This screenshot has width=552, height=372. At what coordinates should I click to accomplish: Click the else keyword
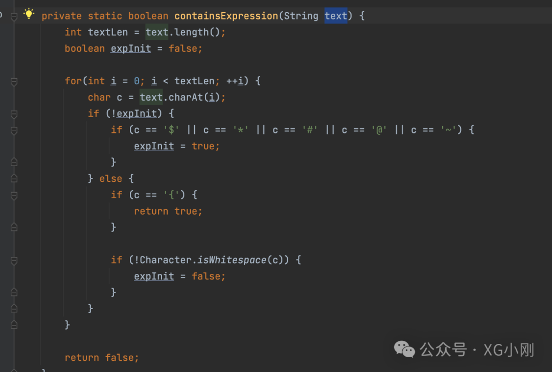(110, 179)
